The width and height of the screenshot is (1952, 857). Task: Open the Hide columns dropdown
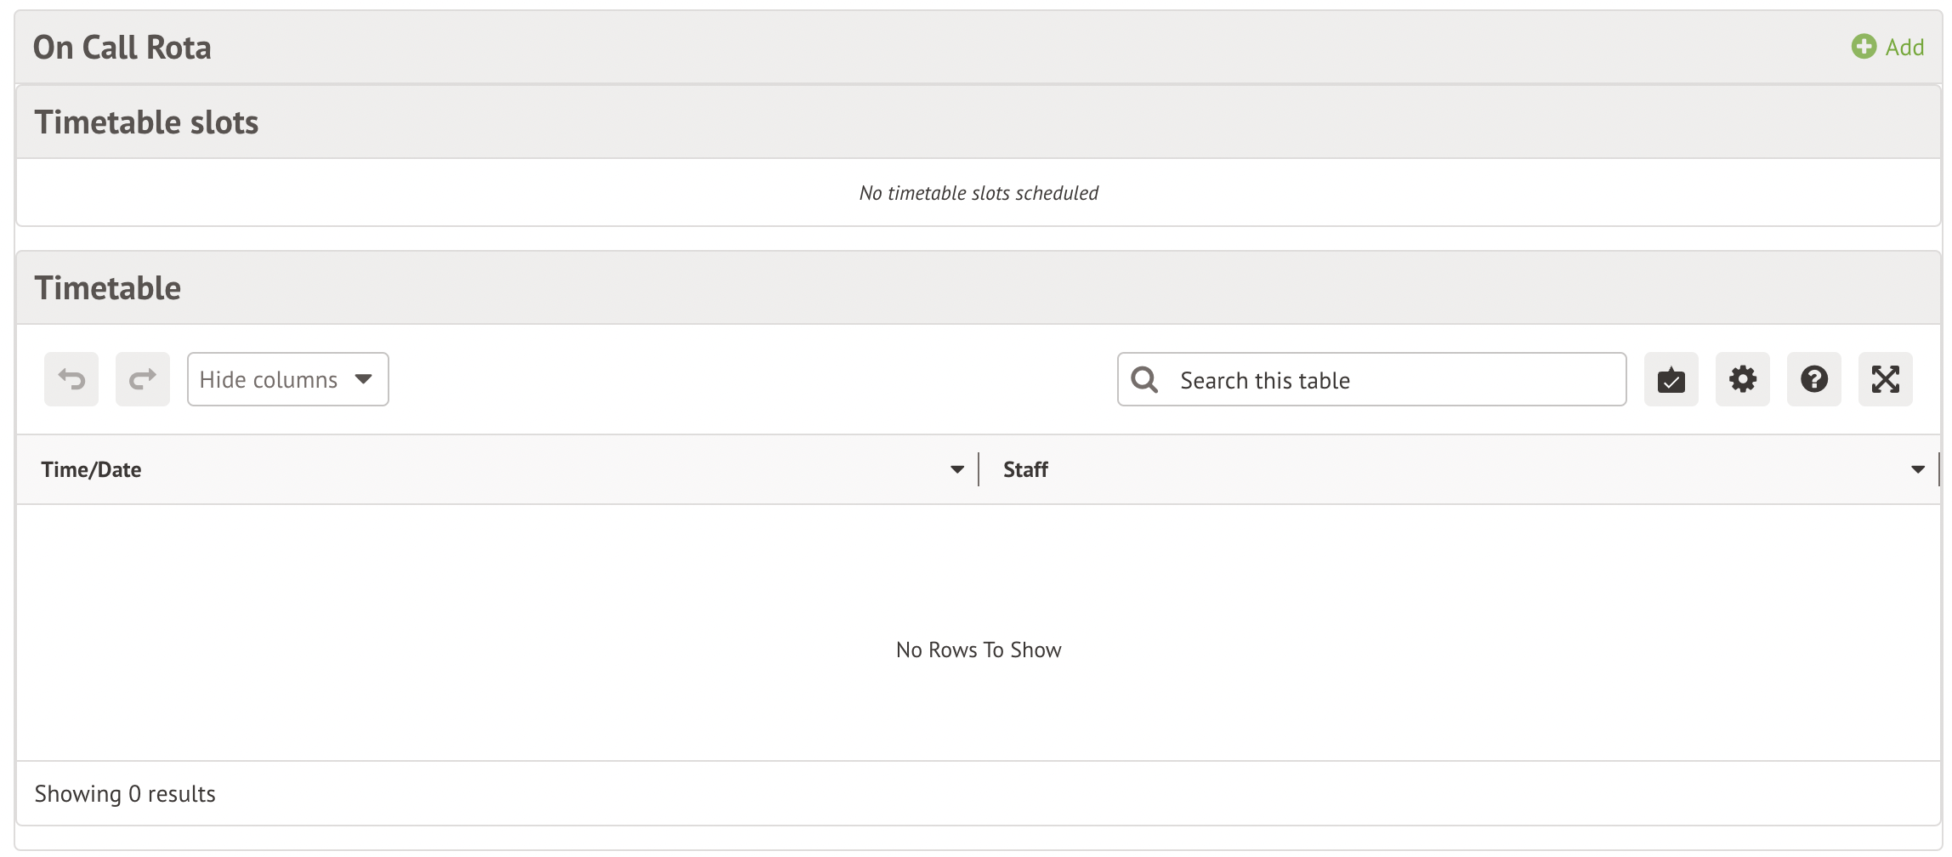(x=287, y=379)
